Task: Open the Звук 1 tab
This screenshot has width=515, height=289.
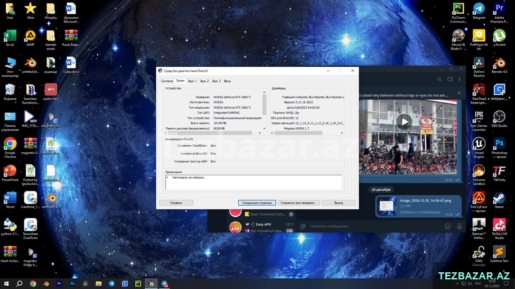Action: click(x=192, y=81)
